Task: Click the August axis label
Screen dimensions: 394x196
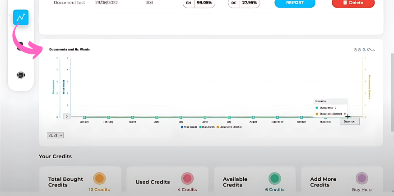Action: click(253, 122)
